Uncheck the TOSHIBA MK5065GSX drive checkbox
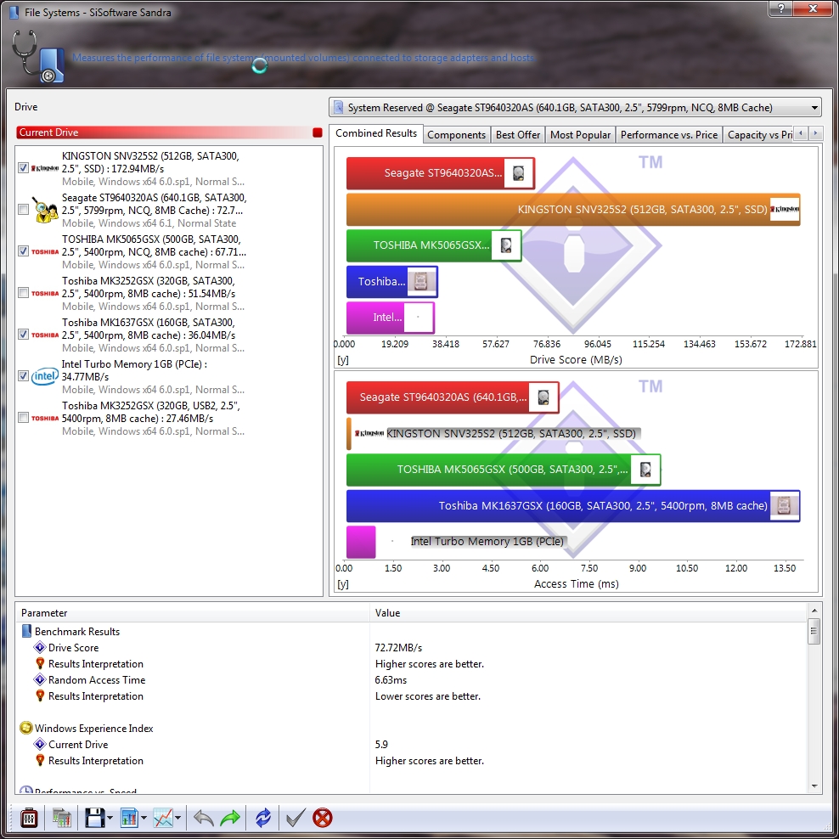 coord(23,251)
